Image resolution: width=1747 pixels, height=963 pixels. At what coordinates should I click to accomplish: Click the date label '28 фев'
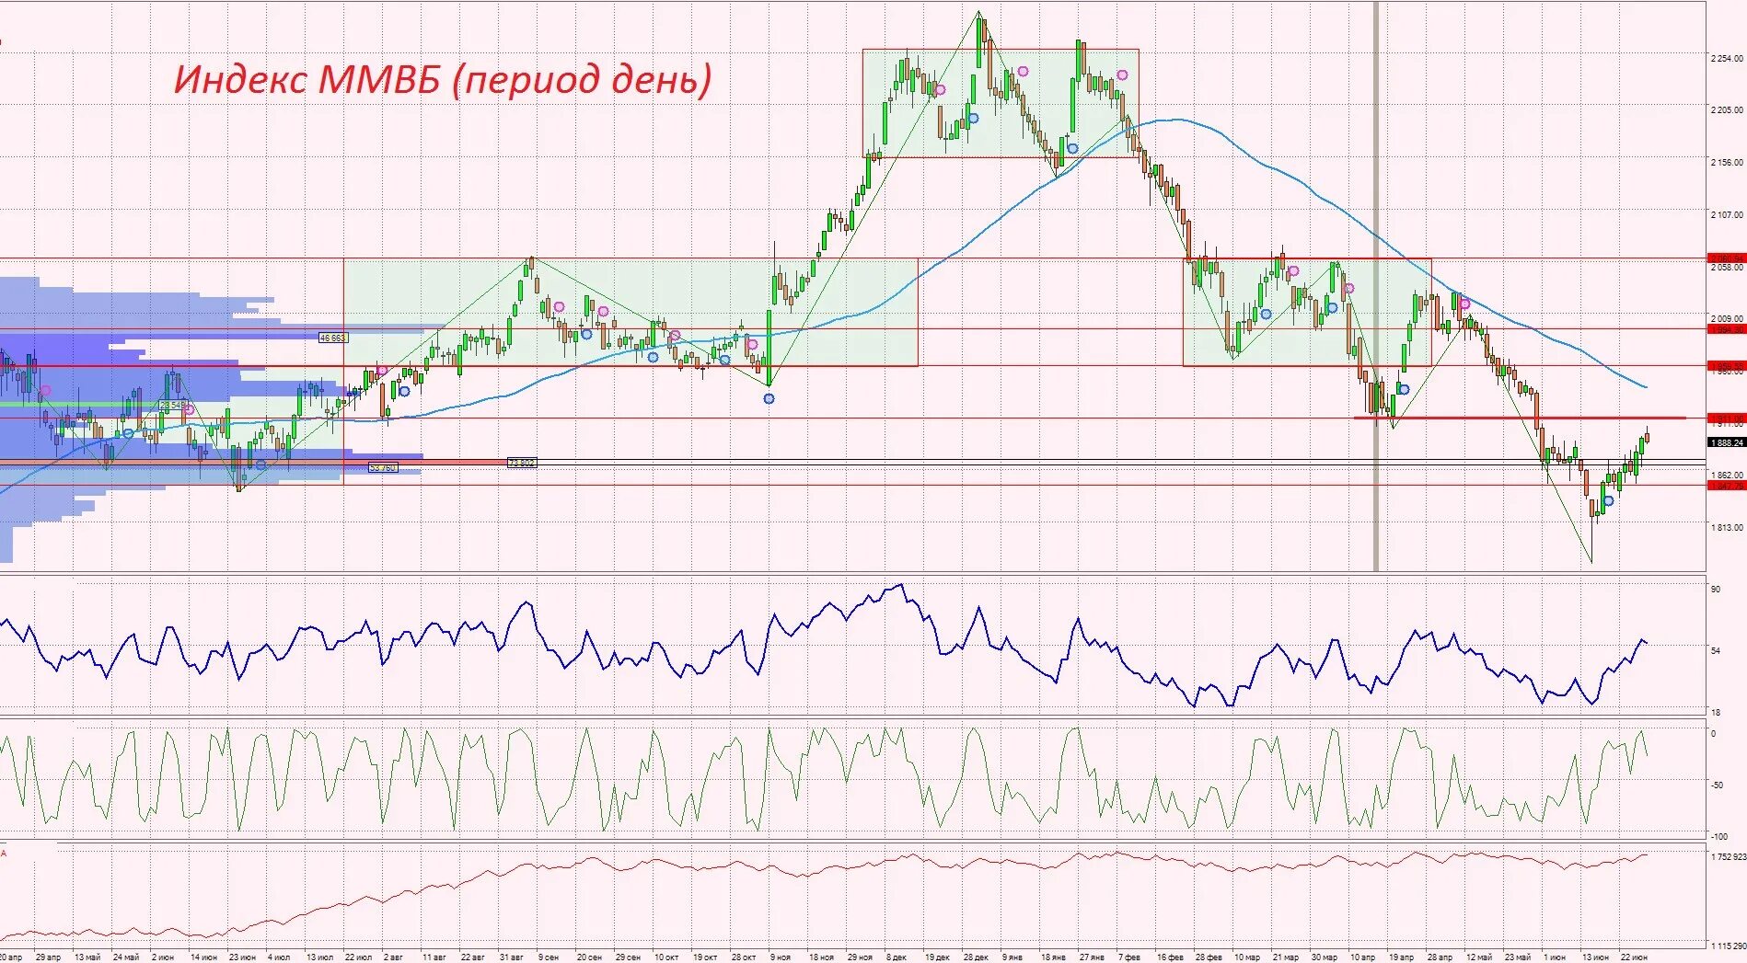point(1209,957)
